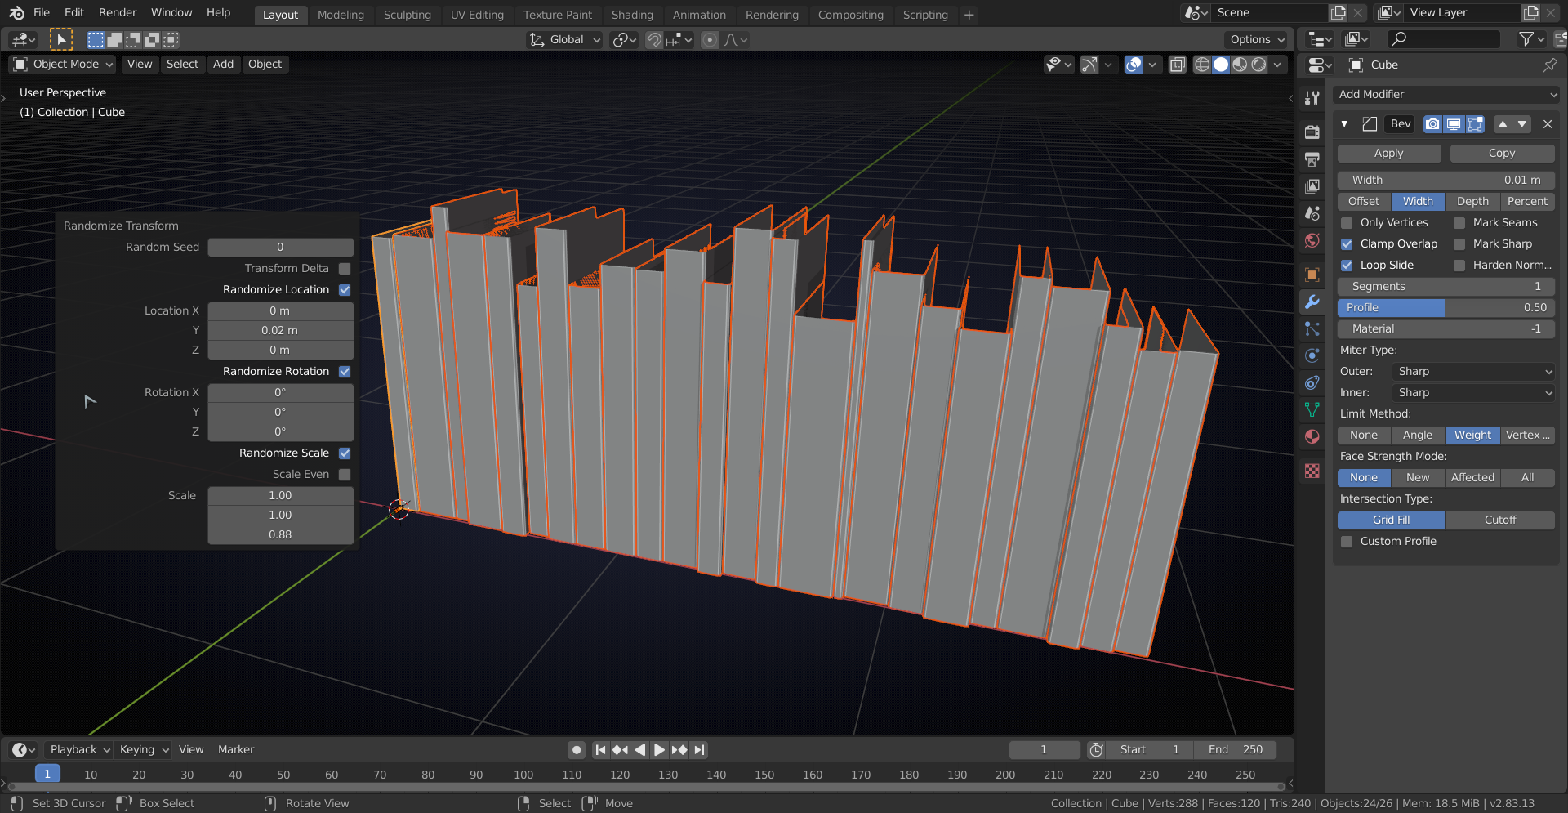Viewport: 1568px width, 813px height.
Task: Open the Object Mode selector dropdown
Action: click(64, 64)
